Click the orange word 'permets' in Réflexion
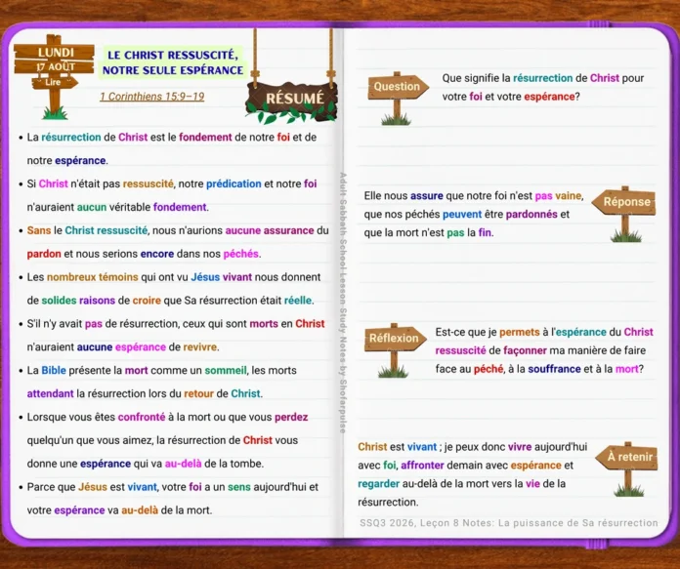 point(519,333)
